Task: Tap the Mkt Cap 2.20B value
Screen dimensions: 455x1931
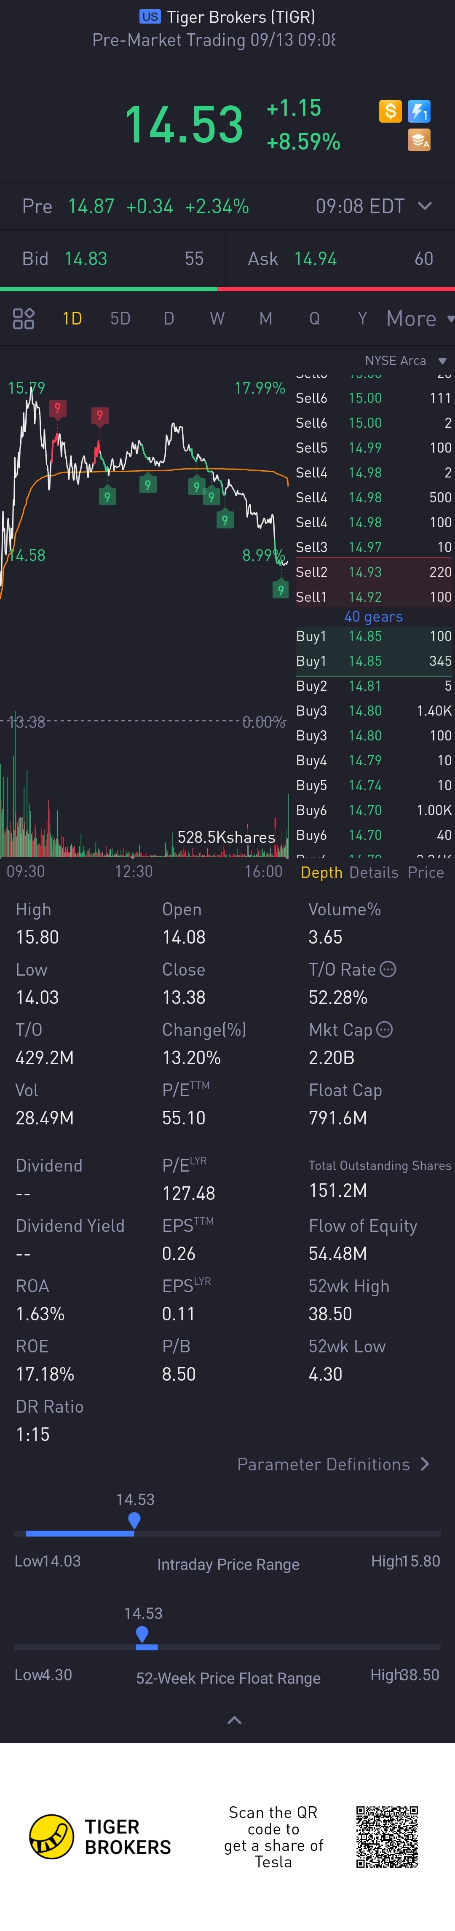Action: (331, 1058)
